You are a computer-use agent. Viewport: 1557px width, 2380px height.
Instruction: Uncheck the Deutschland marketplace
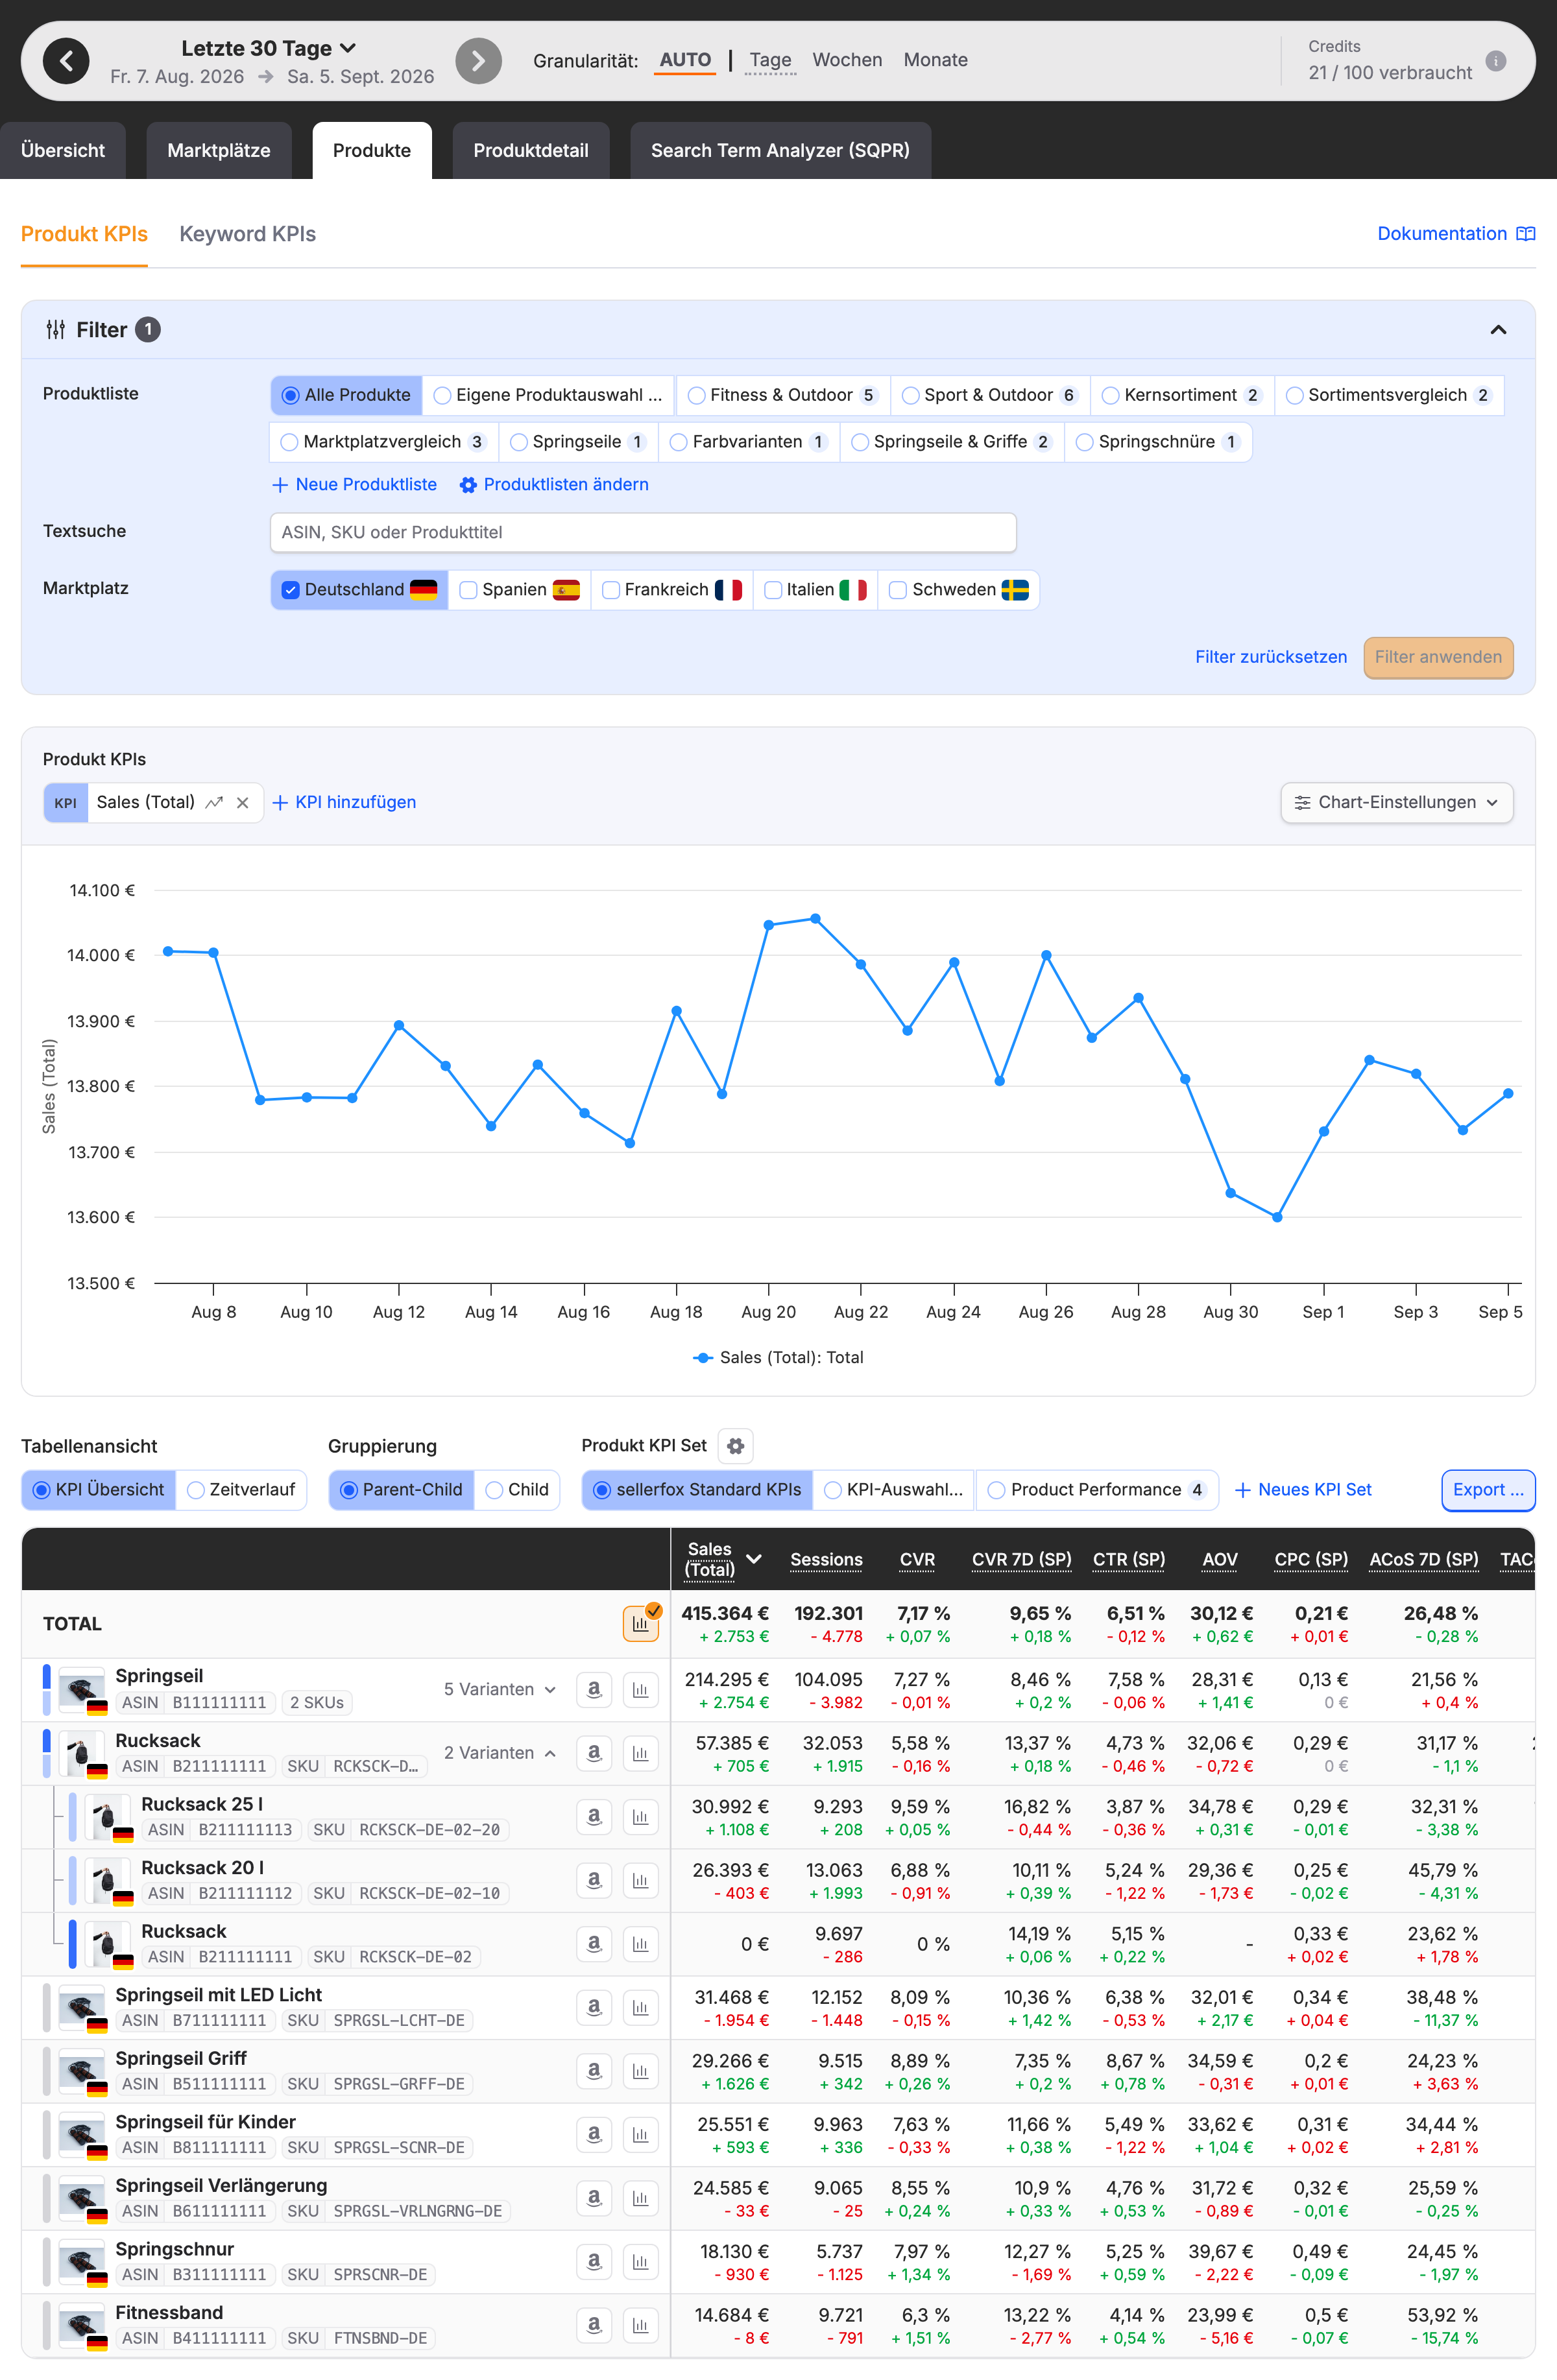[x=291, y=590]
